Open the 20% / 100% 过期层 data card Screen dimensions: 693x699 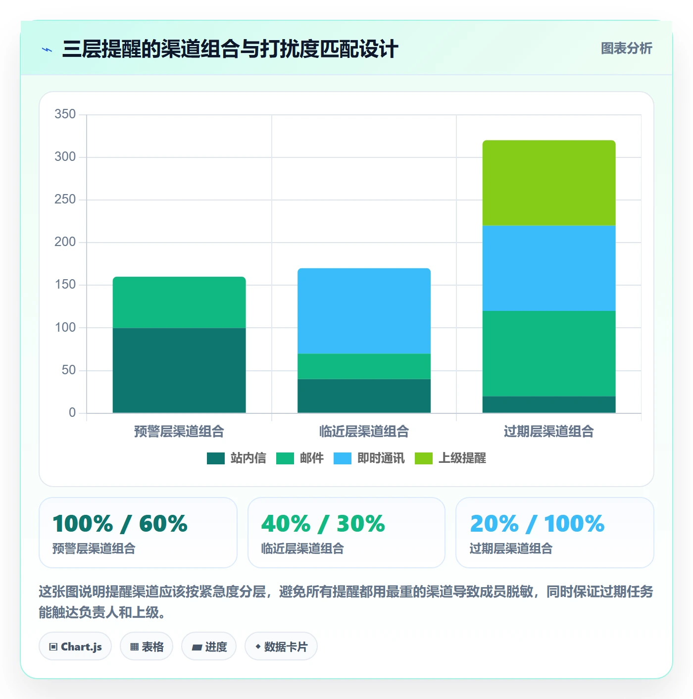[555, 533]
